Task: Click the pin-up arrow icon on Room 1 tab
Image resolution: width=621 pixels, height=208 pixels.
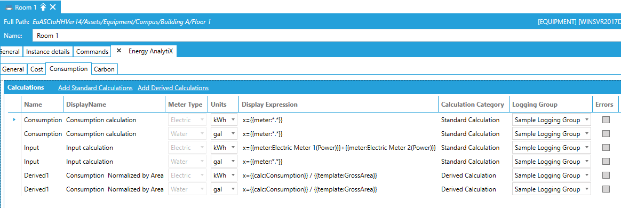Action: pos(44,7)
